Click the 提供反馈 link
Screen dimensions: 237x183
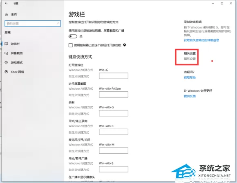pos(190,96)
